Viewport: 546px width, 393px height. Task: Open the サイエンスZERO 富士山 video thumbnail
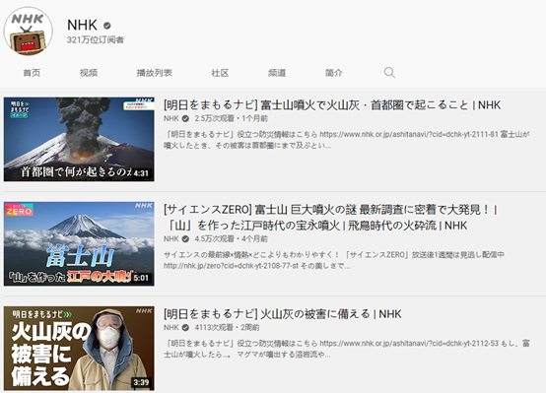point(79,243)
